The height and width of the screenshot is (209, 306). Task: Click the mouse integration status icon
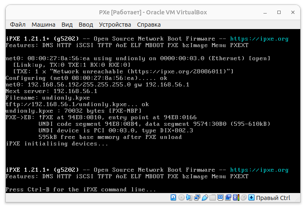243,198
